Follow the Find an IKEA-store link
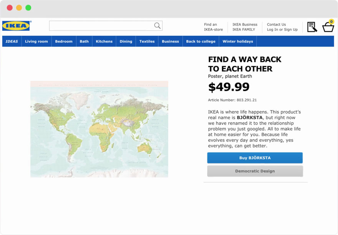This screenshot has width=338, height=235. [213, 27]
